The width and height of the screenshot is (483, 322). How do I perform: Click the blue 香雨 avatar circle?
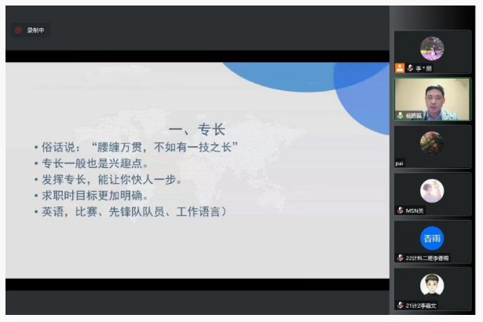[x=432, y=237]
